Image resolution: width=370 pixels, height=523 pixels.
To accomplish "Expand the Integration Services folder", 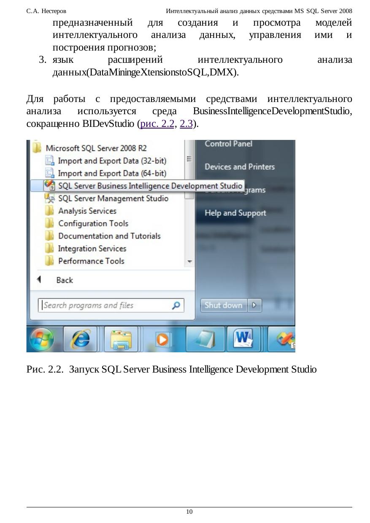I will click(x=92, y=249).
